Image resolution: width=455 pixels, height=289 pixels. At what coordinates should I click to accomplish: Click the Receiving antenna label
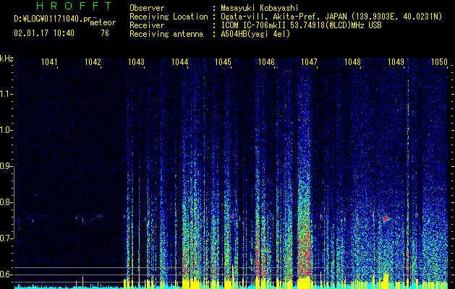(x=166, y=34)
